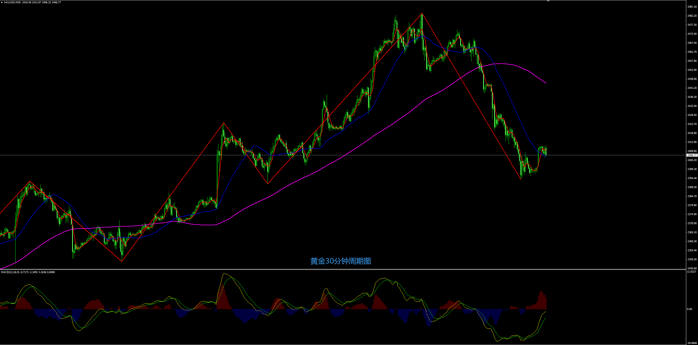Click the 2370.00 price scale value
Screen dimensions: 698x345
pyautogui.click(x=692, y=223)
